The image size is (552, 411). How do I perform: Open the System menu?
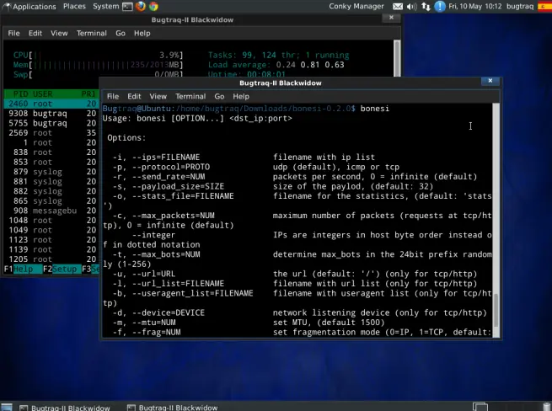[105, 7]
